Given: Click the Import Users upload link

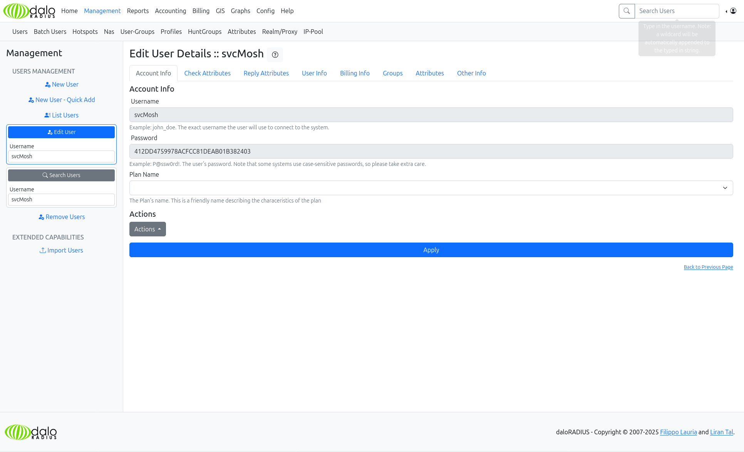Looking at the screenshot, I should click(62, 250).
